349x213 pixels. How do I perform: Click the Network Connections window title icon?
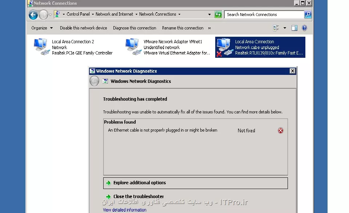(31, 3)
